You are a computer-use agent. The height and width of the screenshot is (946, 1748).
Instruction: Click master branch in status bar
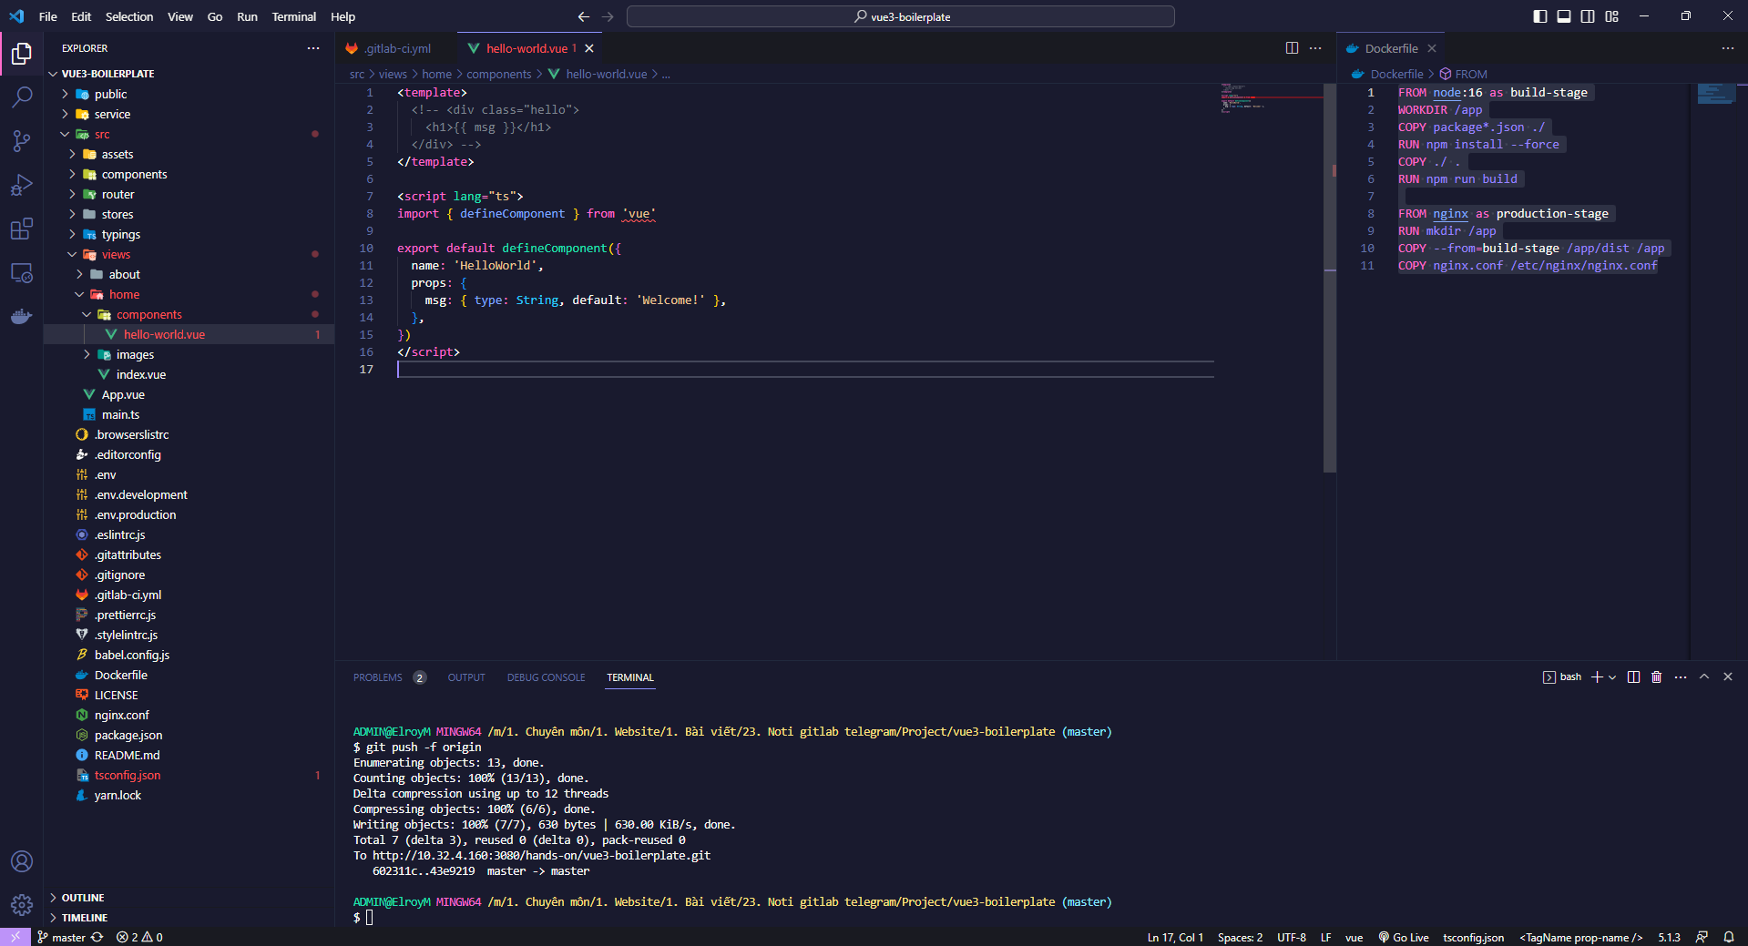coord(62,937)
